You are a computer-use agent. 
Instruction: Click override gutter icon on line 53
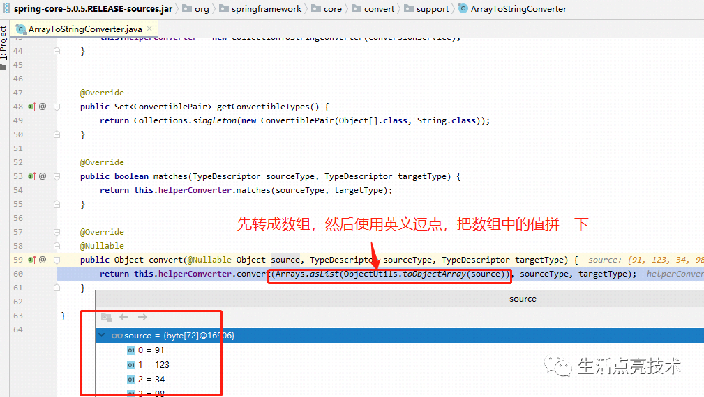31,176
